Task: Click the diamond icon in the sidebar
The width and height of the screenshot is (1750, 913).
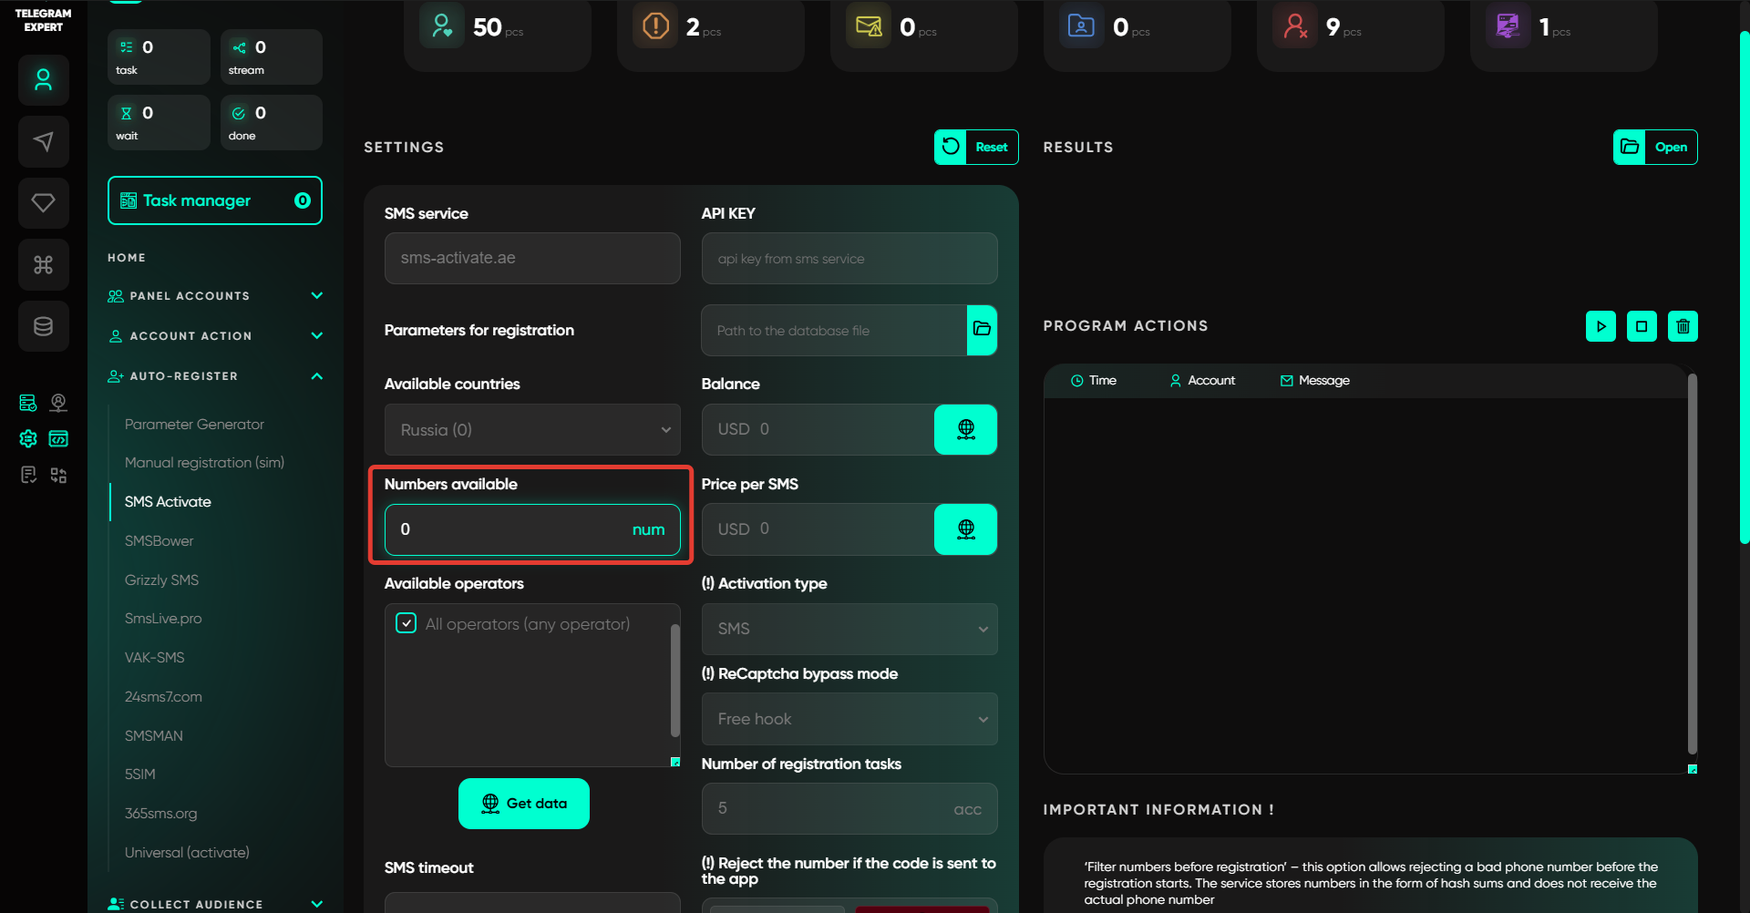Action: pyautogui.click(x=43, y=202)
